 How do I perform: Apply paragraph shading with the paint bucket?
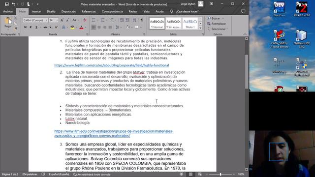[x=128, y=27]
